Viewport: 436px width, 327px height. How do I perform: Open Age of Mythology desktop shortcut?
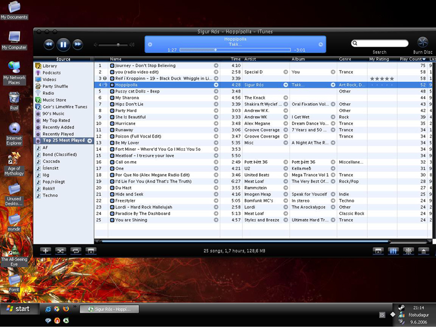tap(14, 164)
